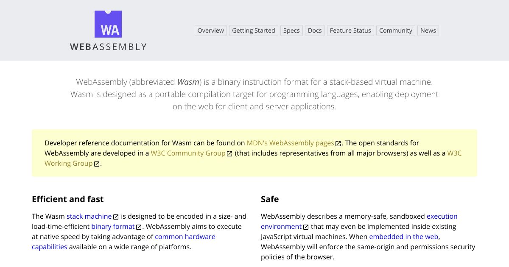Open the W3C Community Group link
Viewport: 509px width, 267px height.
[188, 153]
